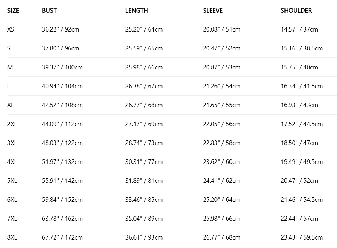Click the BUST column header
Screen dimensions: 337x248
[49, 10]
